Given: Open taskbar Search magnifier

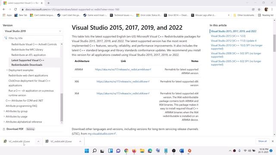Looking at the screenshot, I should (94, 151).
